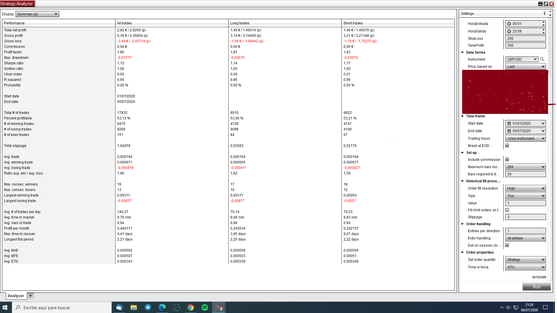
Task: Open Telegram from the taskbar
Action: pos(148,307)
